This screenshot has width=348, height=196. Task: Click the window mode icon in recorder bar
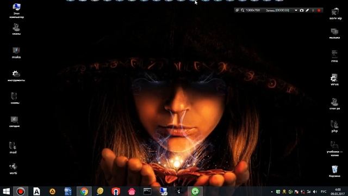click(x=237, y=10)
